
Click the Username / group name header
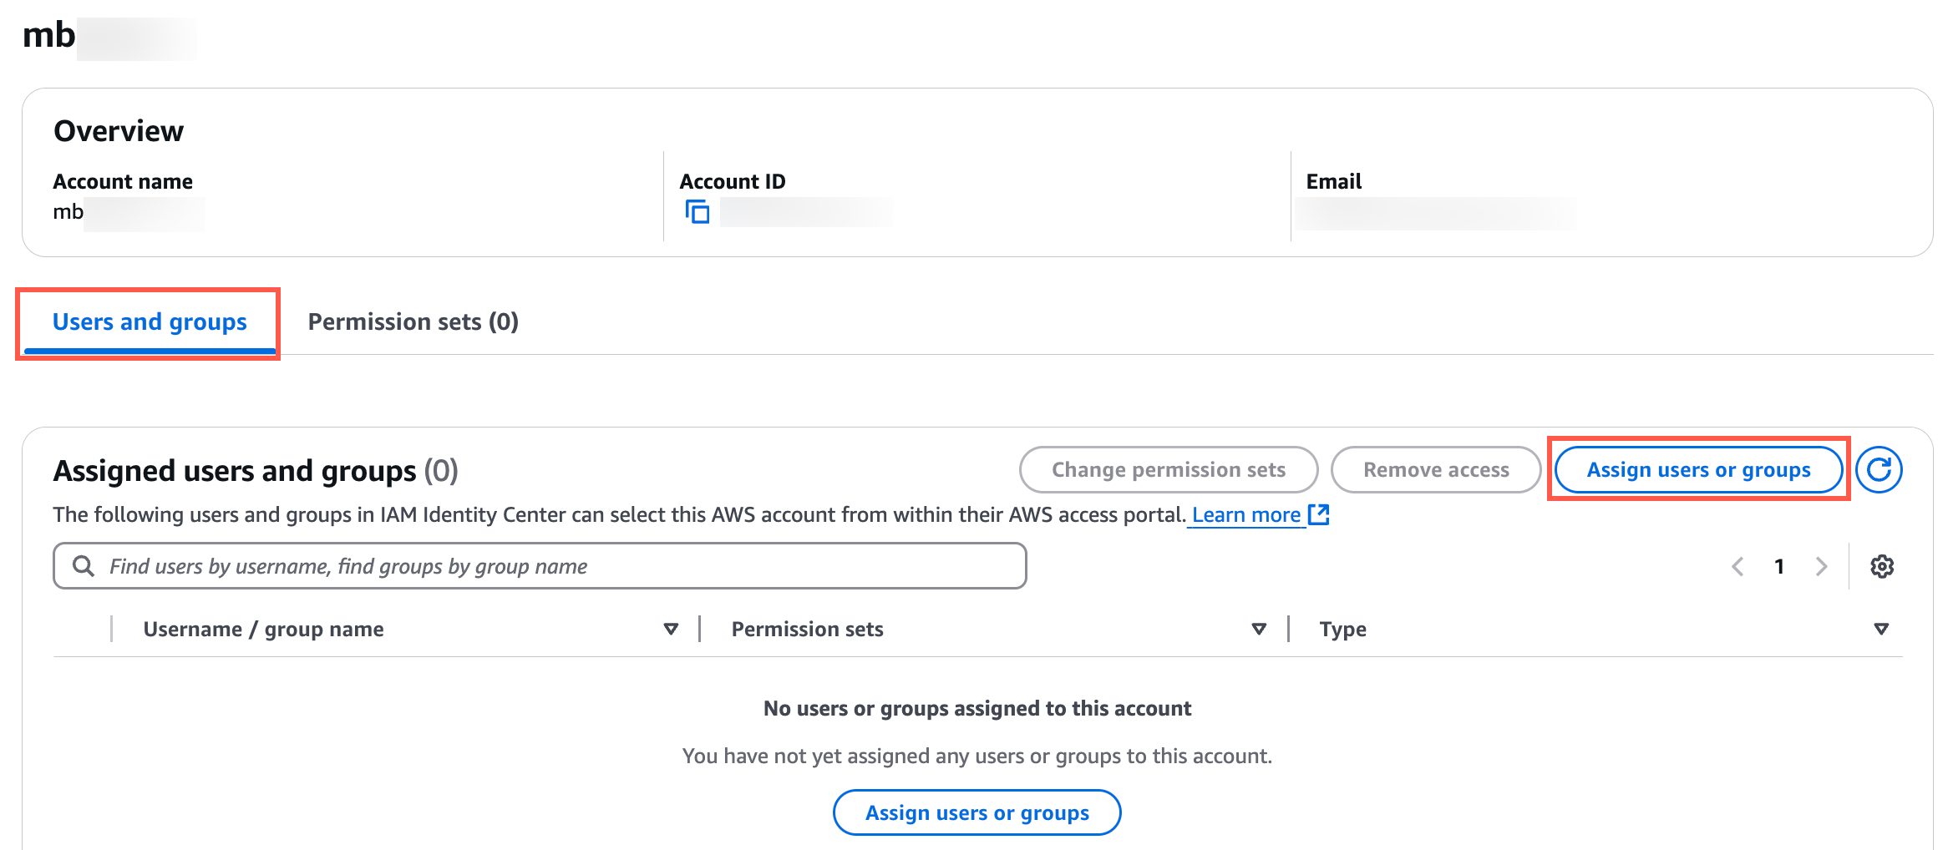pyautogui.click(x=264, y=630)
